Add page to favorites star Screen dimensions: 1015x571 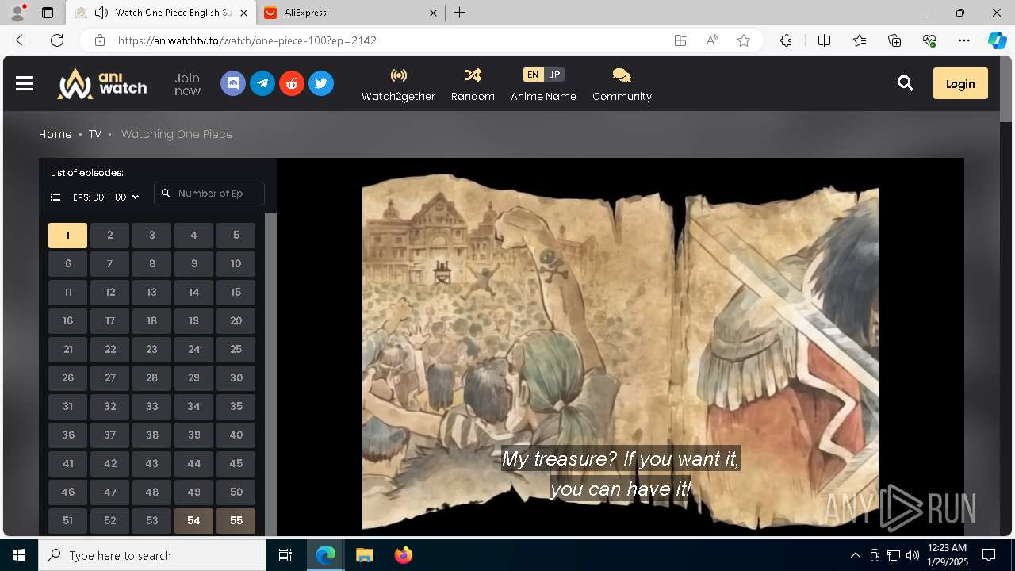pyautogui.click(x=744, y=40)
